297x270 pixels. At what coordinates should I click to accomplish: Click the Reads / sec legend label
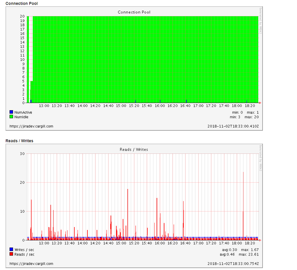point(24,254)
